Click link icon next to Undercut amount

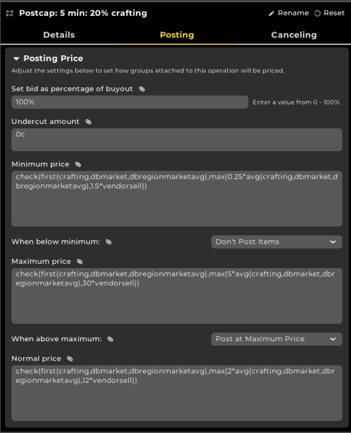click(88, 122)
